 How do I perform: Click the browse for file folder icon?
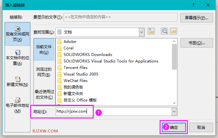coord(174,31)
